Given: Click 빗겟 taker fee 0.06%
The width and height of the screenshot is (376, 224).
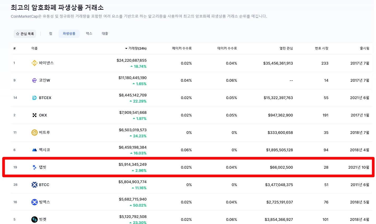Looking at the screenshot, I should (232, 220).
